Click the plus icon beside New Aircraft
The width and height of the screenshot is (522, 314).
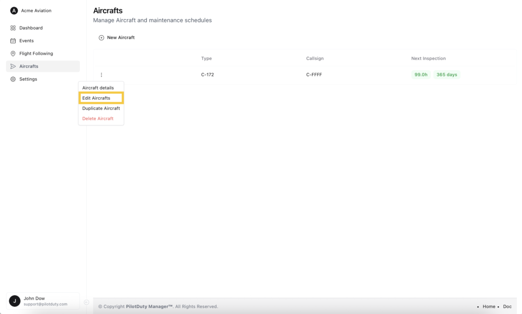coord(101,38)
